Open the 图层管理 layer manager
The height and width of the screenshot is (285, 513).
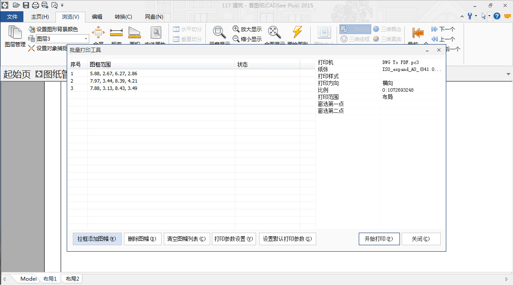(x=15, y=36)
